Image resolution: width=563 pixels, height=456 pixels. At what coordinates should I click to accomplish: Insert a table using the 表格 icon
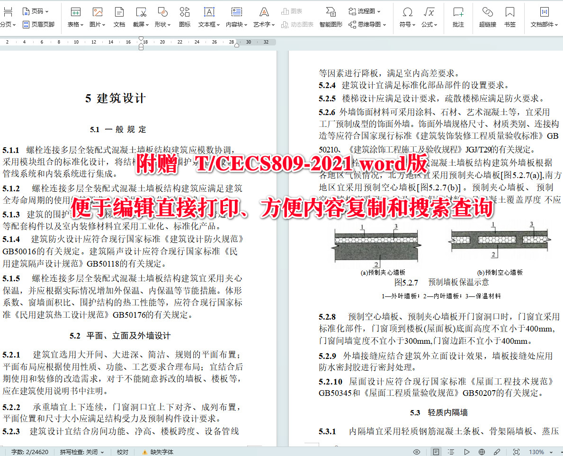pyautogui.click(x=75, y=12)
